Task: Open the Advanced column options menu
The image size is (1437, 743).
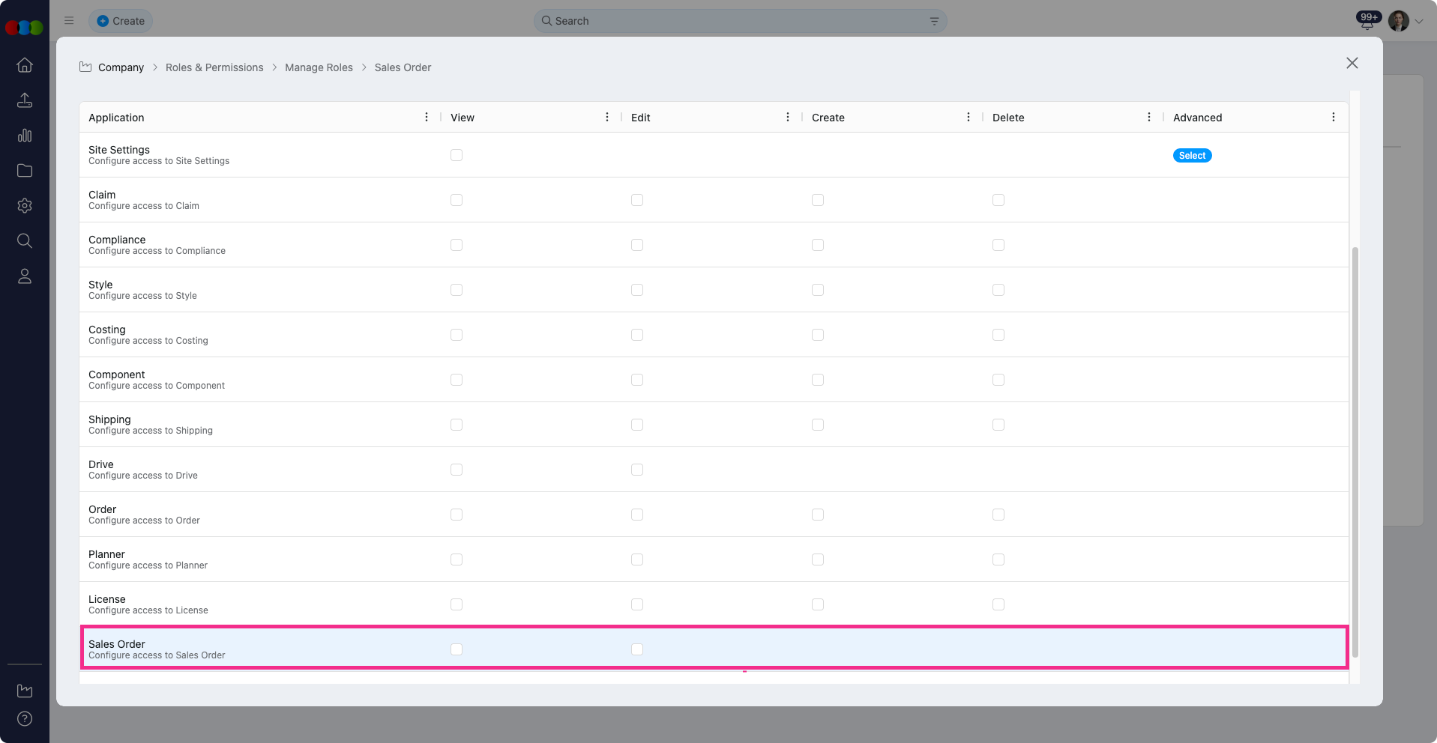Action: click(x=1334, y=117)
